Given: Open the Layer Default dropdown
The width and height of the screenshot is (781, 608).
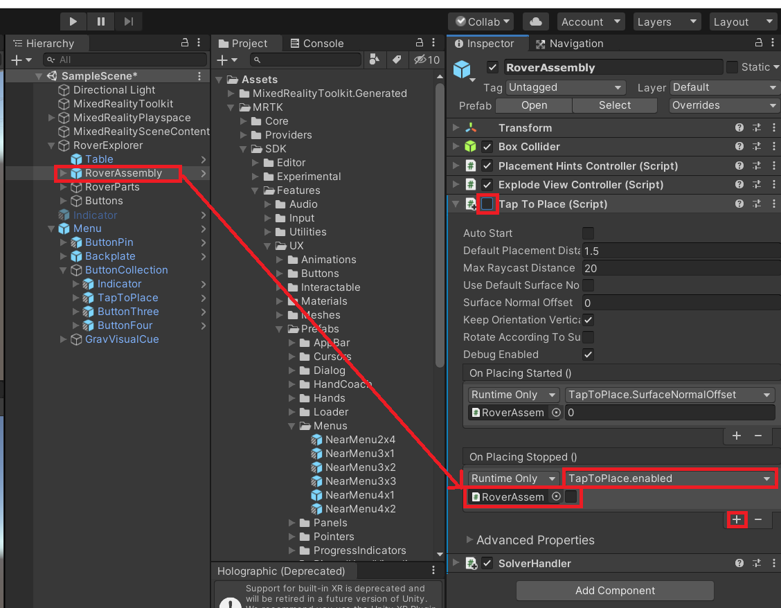Looking at the screenshot, I should 725,87.
